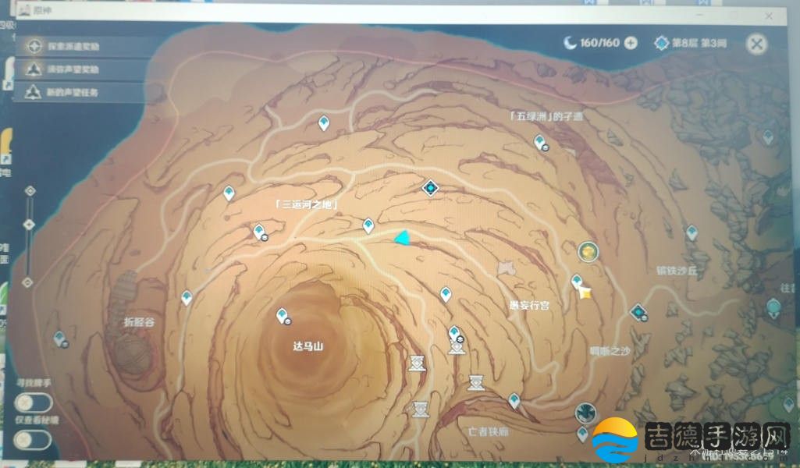Toggle the 寻找牌手 switch
Viewport: 800px width, 468px height.
point(34,402)
